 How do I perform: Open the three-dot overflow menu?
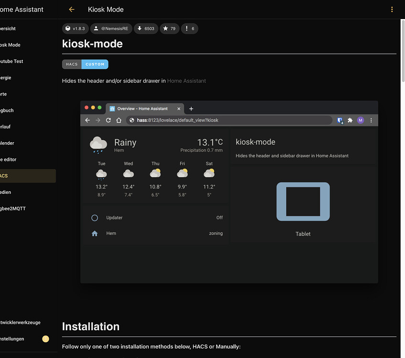(x=392, y=10)
